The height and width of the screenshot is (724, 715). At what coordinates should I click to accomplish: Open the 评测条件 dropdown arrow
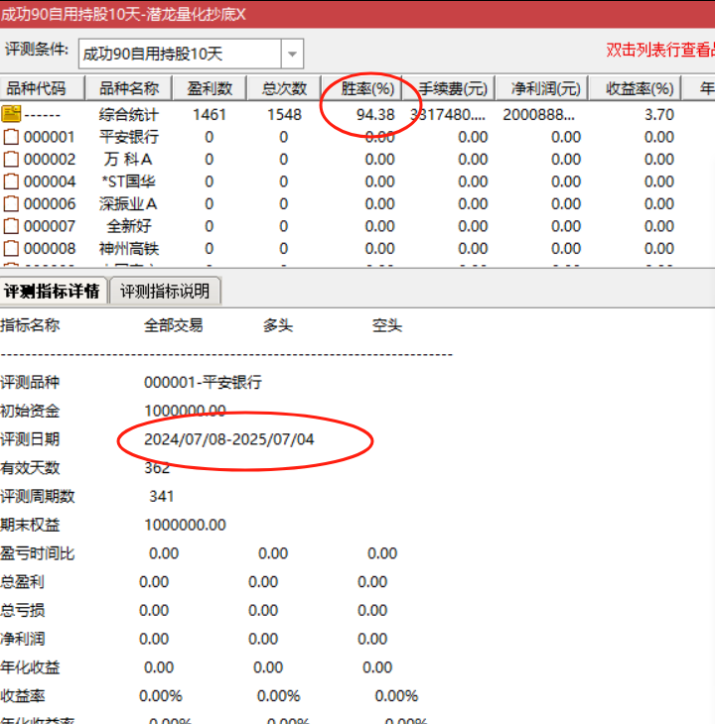point(292,54)
